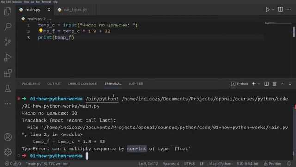
Task: Open Help menu
Action: point(55,2)
